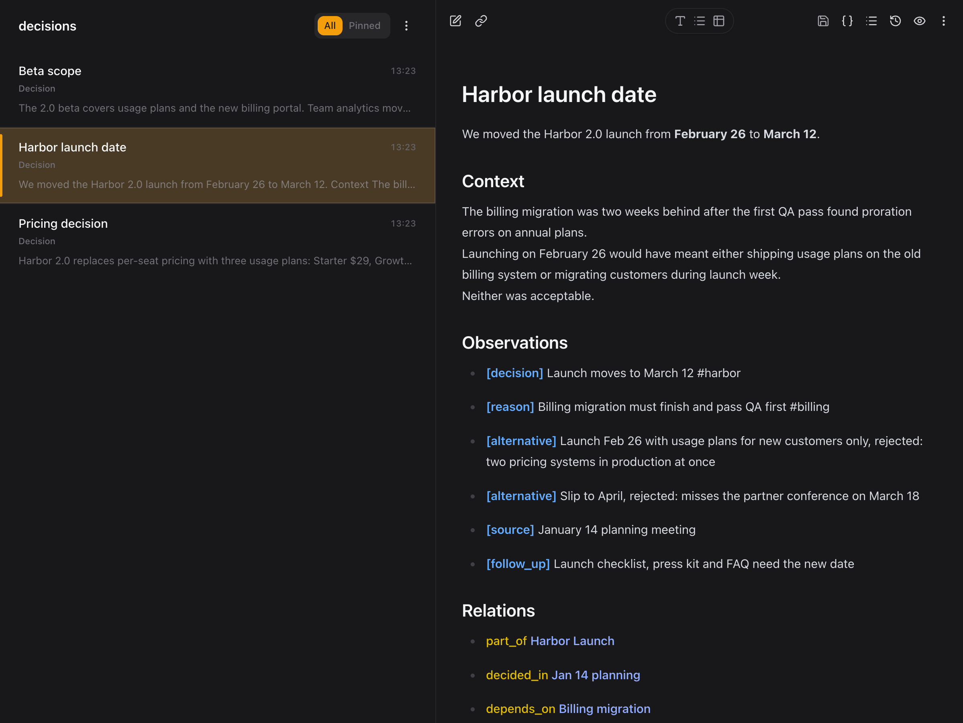Open the Beta scope note
Viewport: 963px width, 723px height.
[218, 89]
